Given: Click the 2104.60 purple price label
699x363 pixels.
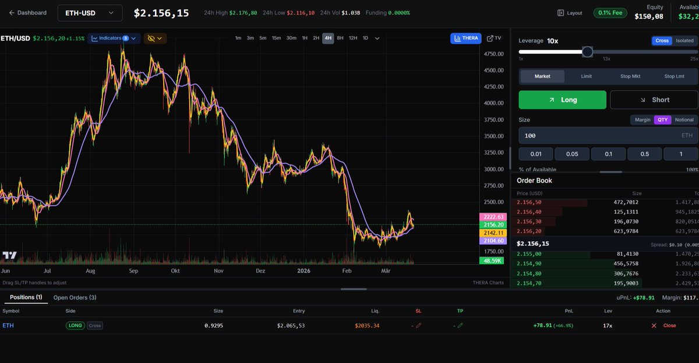Looking at the screenshot, I should [x=493, y=241].
